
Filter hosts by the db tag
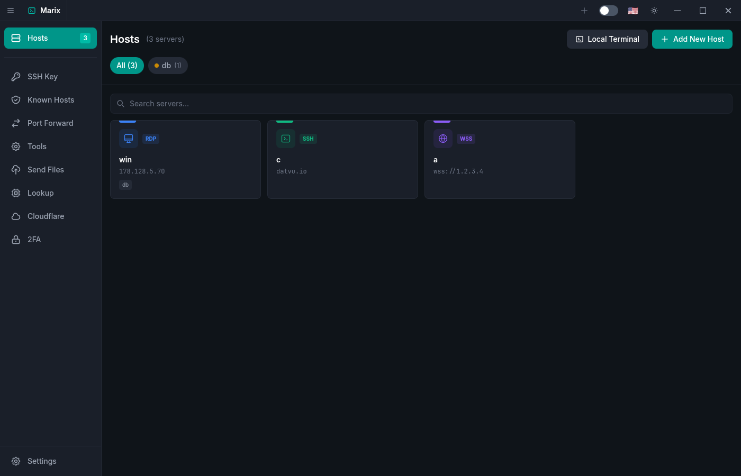168,65
